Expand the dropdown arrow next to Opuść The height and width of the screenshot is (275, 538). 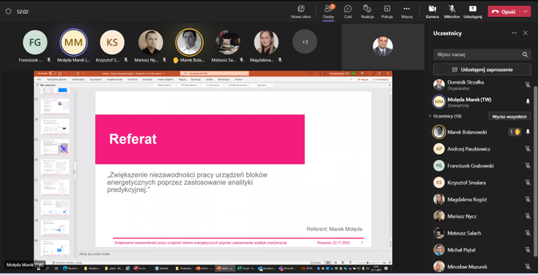525,11
